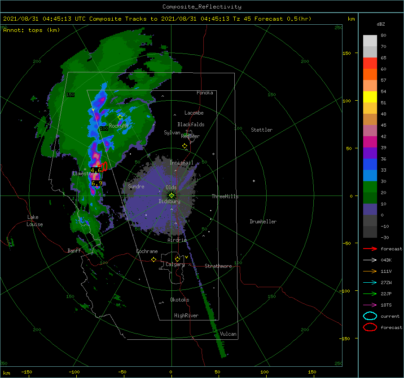The height and width of the screenshot is (378, 404).
Task: Click the radar site diamond at Olds
Action: point(171,196)
